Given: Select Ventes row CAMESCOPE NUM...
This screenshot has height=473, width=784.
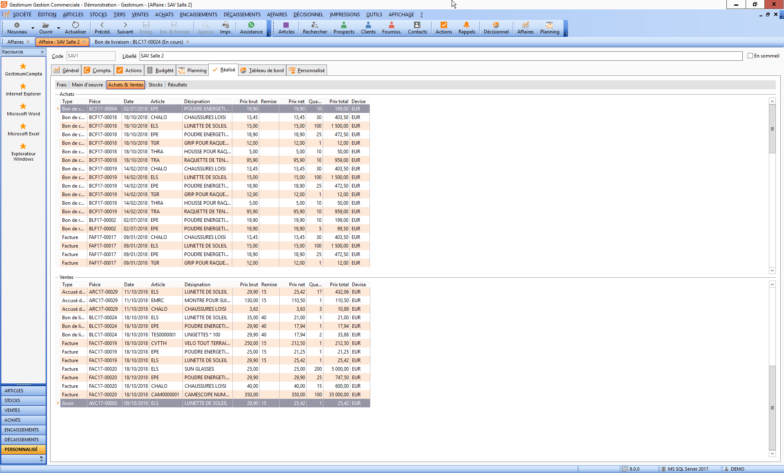Looking at the screenshot, I should [x=215, y=395].
